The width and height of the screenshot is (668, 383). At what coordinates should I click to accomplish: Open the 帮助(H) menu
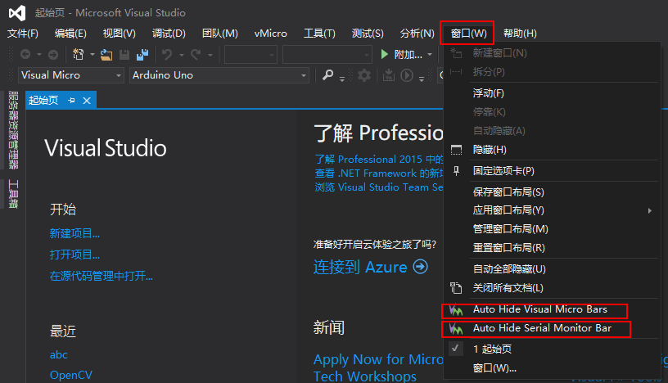point(520,34)
